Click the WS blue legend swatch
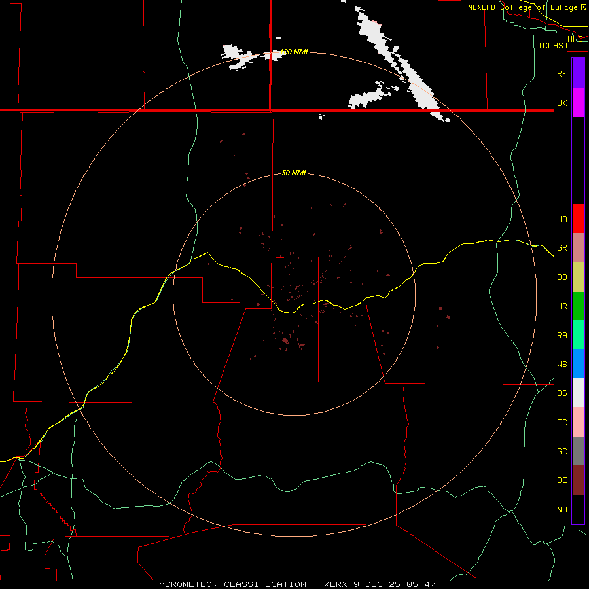This screenshot has height=589, width=589. (x=578, y=364)
